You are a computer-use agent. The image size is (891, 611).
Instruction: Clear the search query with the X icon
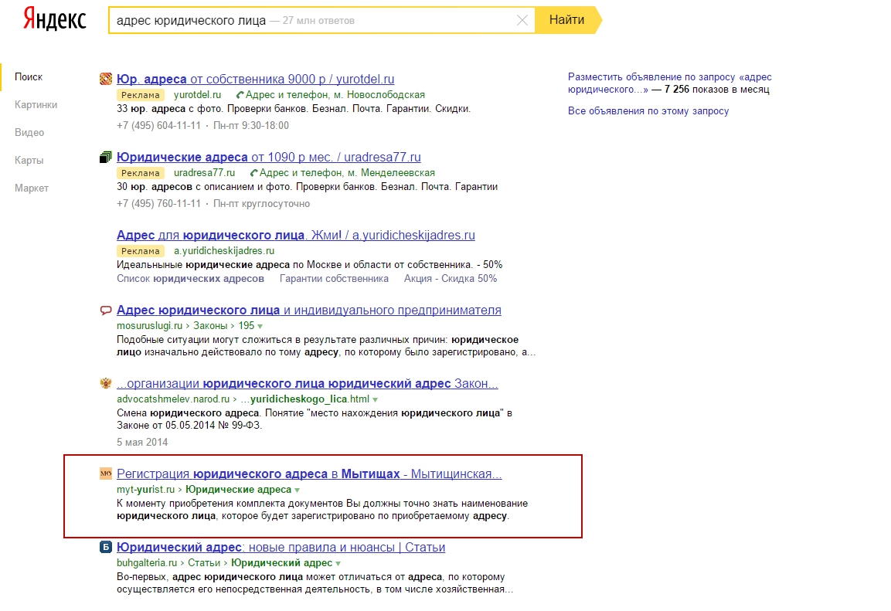[x=522, y=20]
